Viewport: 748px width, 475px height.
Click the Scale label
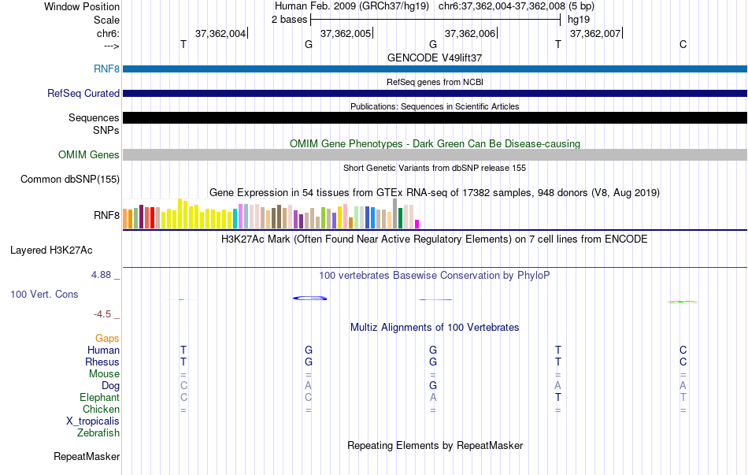click(x=106, y=20)
